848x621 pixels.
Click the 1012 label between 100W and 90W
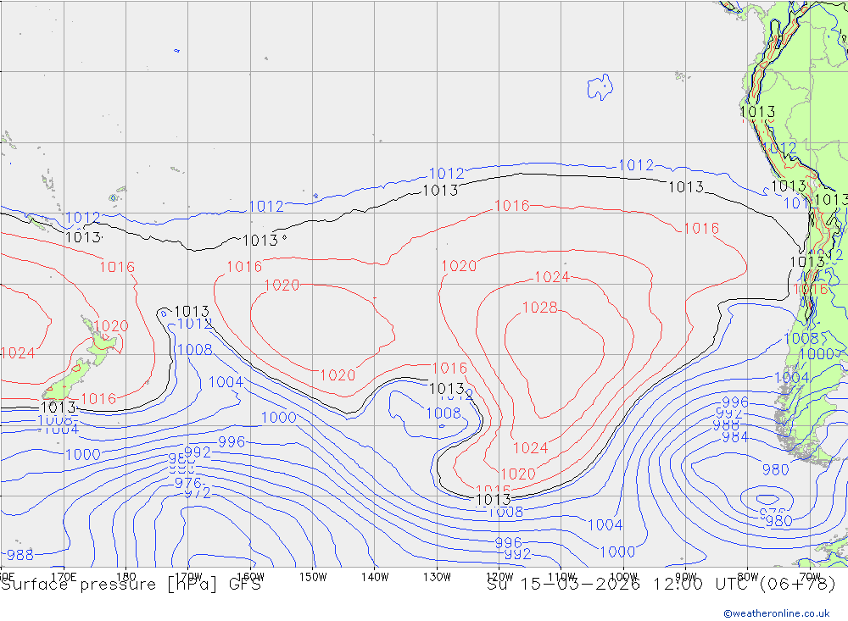pos(636,165)
